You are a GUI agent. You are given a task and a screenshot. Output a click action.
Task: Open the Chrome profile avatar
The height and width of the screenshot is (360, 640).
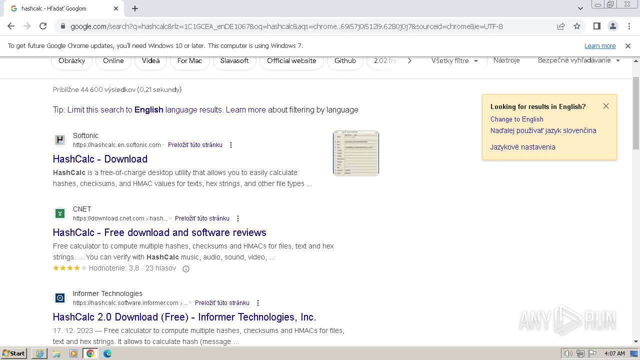(612, 26)
